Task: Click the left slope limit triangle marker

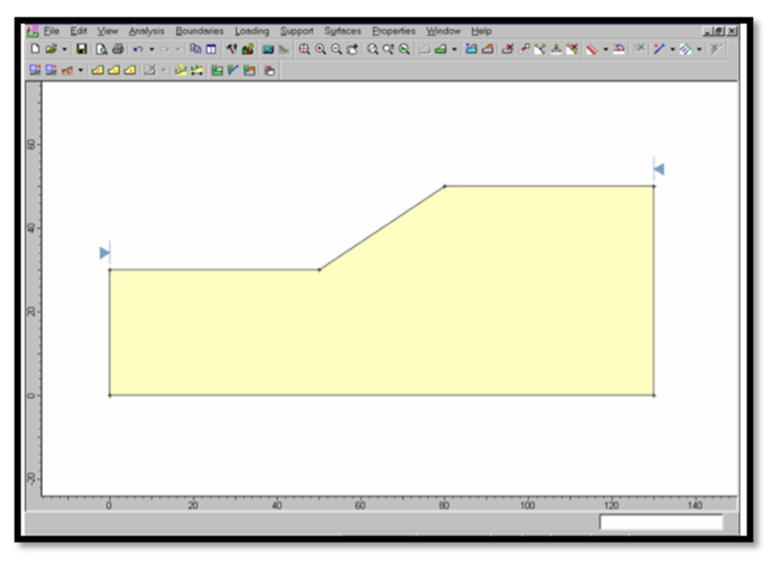Action: [x=104, y=253]
